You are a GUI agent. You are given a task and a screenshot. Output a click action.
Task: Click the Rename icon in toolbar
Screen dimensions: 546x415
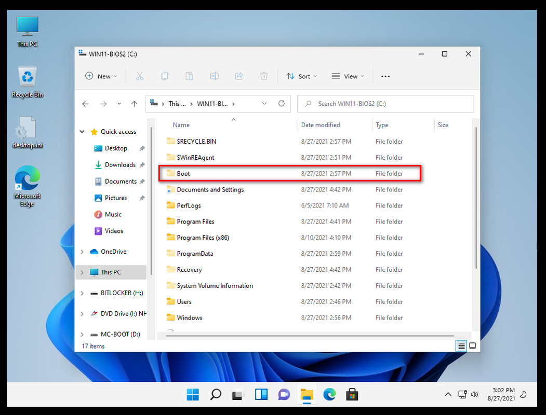click(214, 76)
